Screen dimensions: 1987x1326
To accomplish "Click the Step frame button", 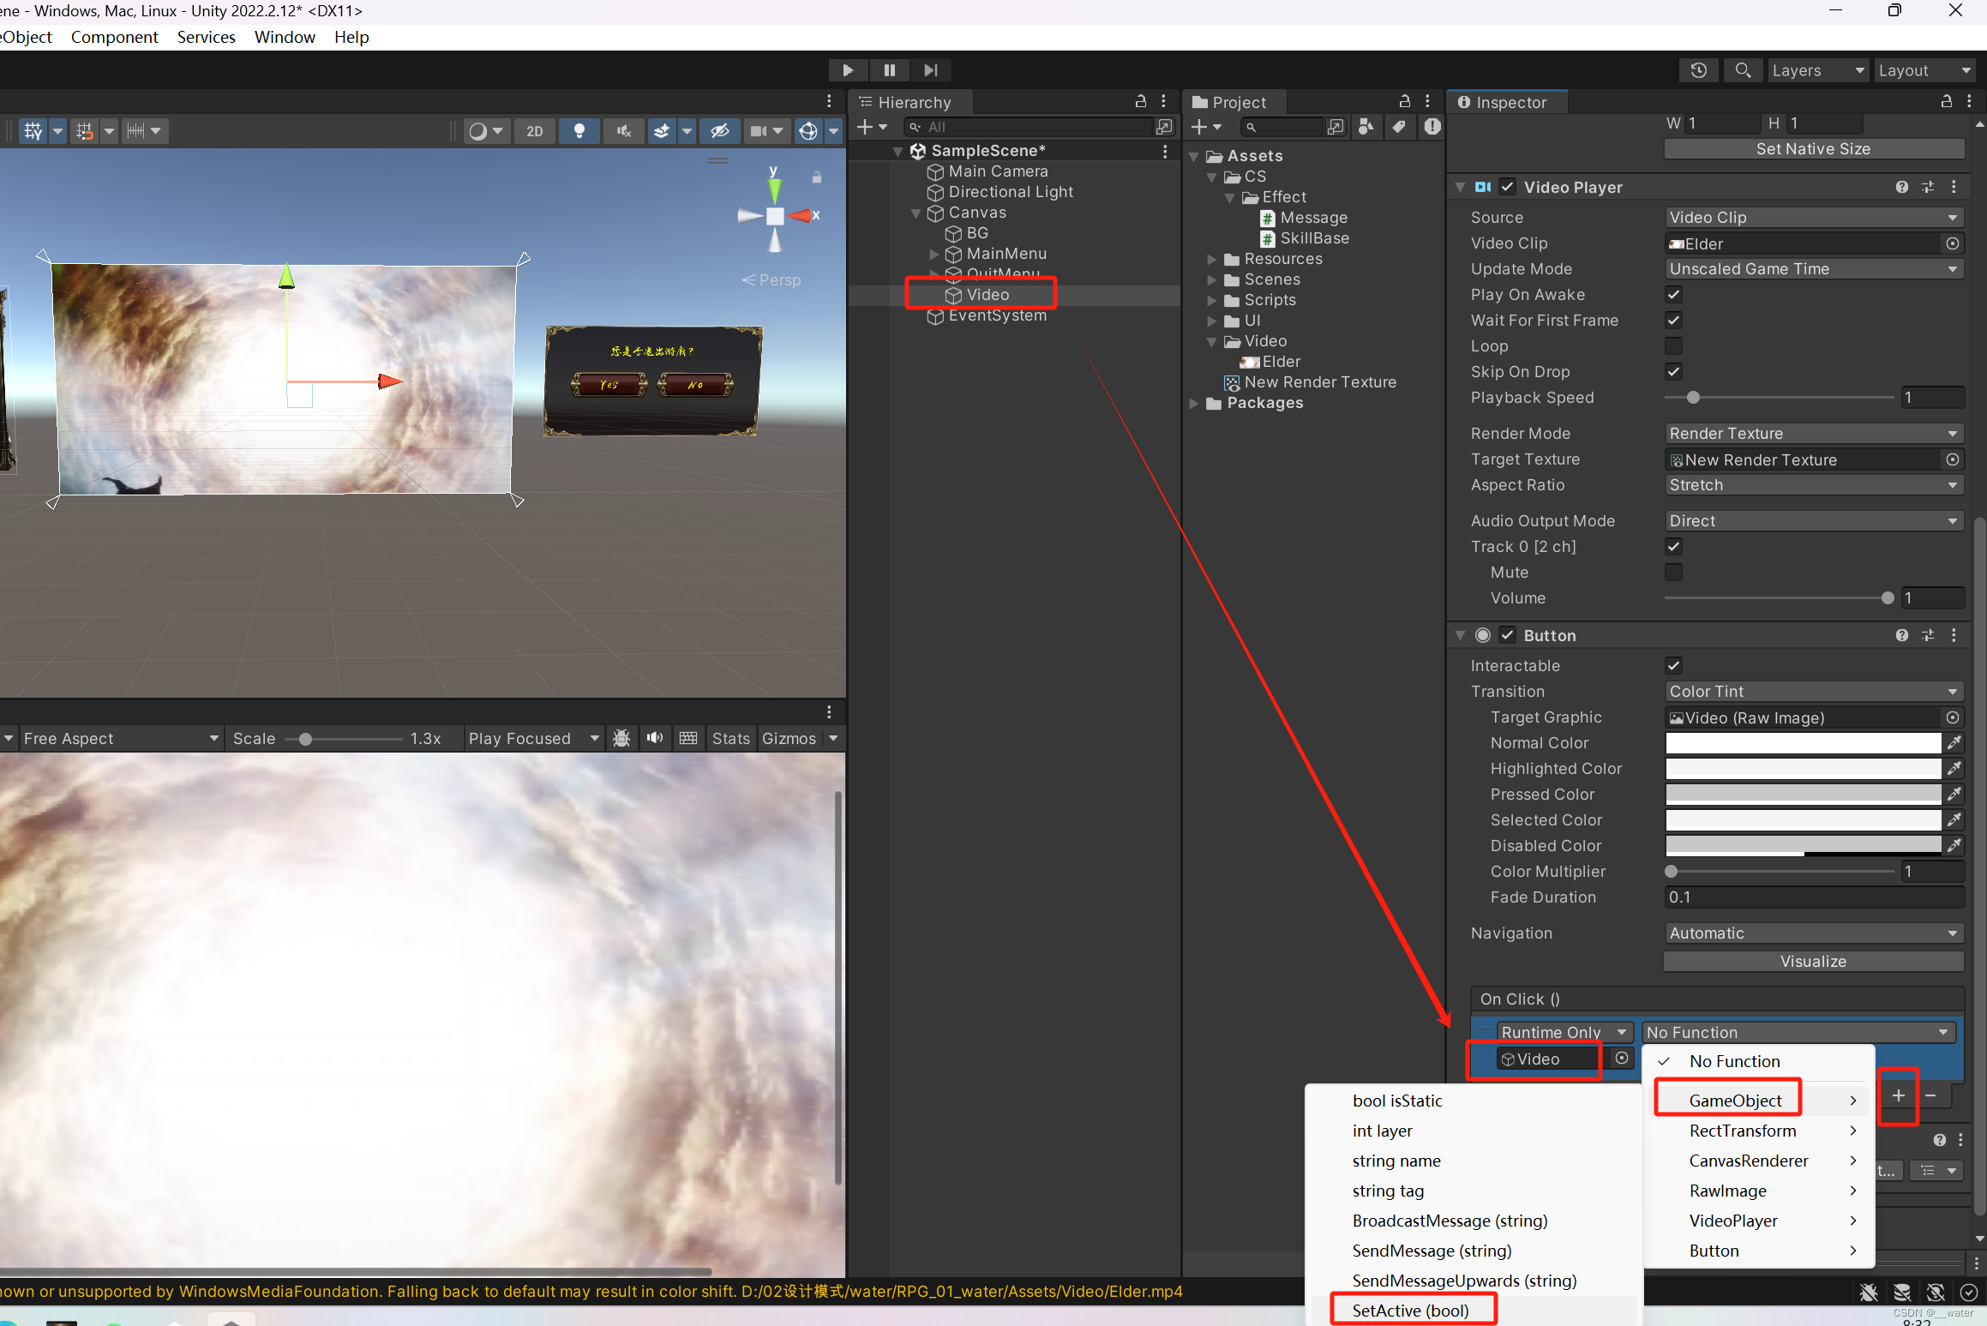I will tap(931, 70).
